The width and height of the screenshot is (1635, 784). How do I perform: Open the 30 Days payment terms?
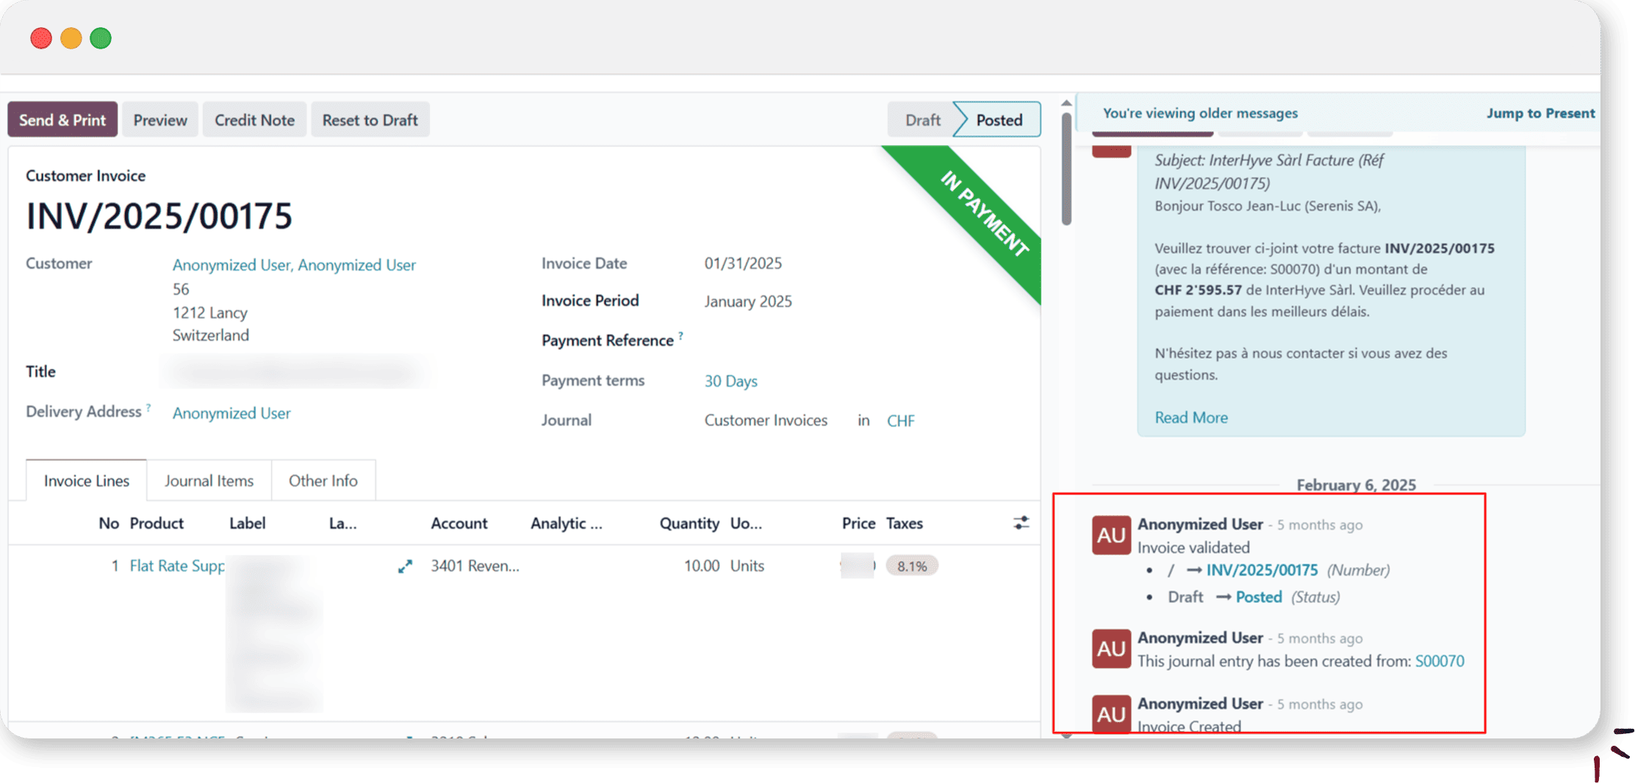(x=730, y=381)
